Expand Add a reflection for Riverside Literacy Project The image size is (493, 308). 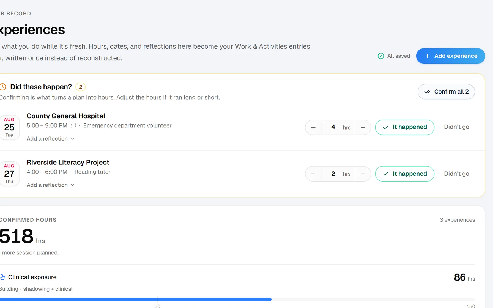51,185
